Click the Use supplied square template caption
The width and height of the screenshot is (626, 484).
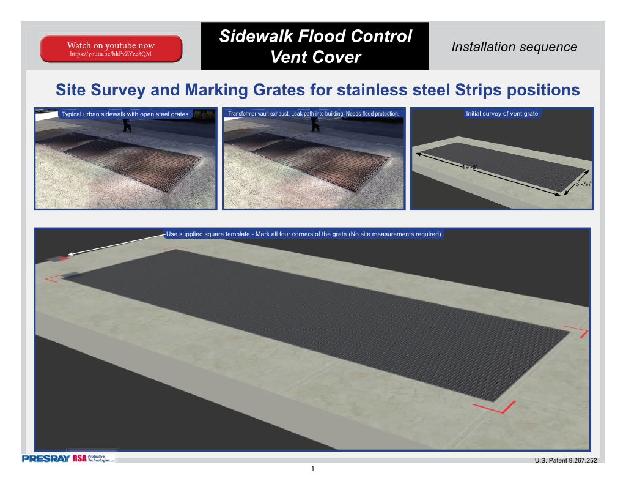point(303,234)
